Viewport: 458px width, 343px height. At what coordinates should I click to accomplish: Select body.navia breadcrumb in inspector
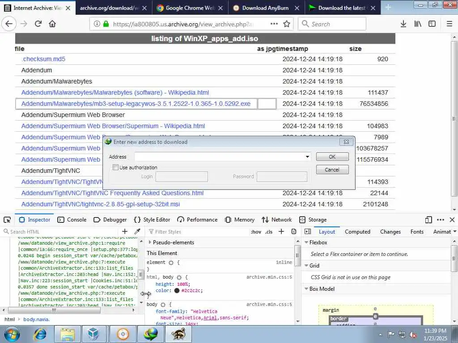(x=37, y=319)
